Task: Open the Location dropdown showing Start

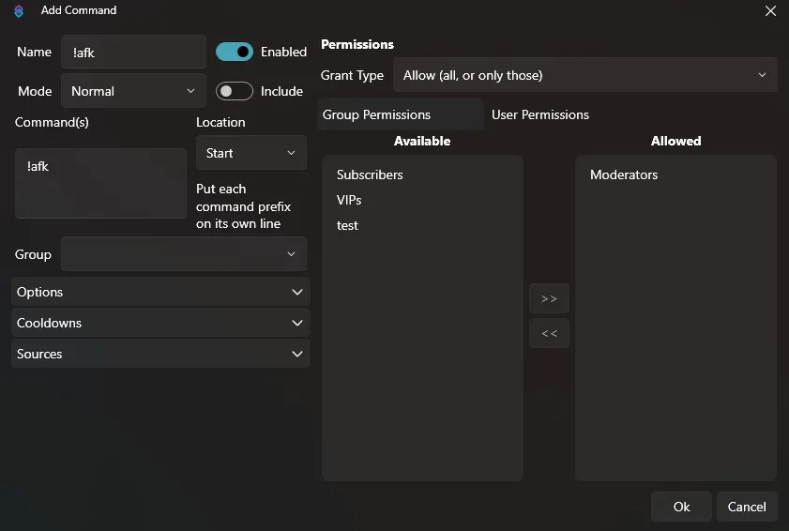Action: tap(250, 153)
